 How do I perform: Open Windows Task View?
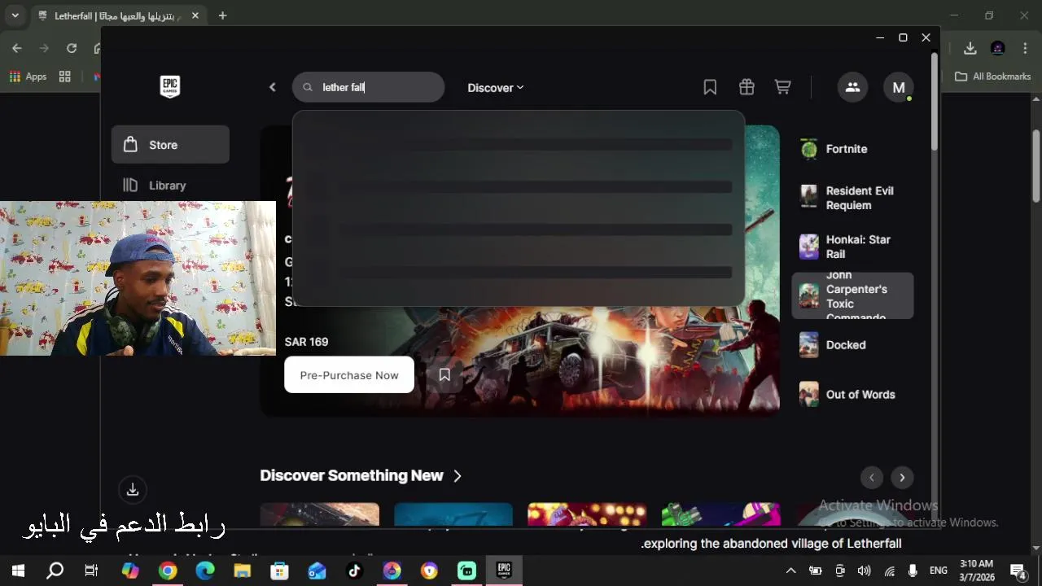tap(92, 571)
